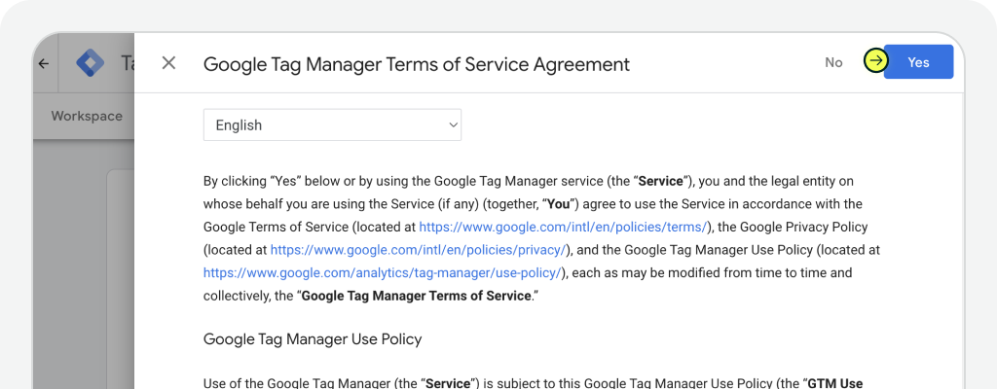Open the tag-manager use-policy link

383,272
